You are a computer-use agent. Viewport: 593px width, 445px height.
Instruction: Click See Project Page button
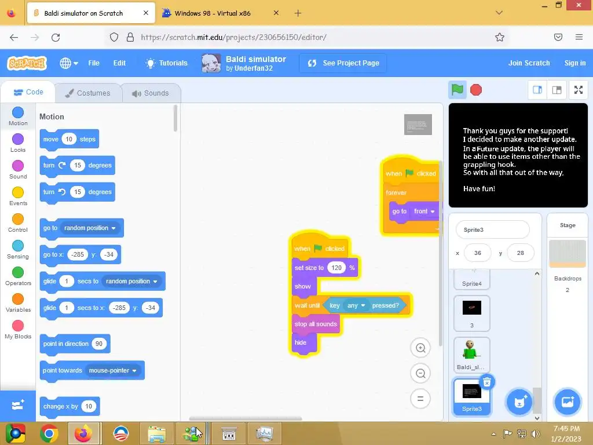coord(343,63)
